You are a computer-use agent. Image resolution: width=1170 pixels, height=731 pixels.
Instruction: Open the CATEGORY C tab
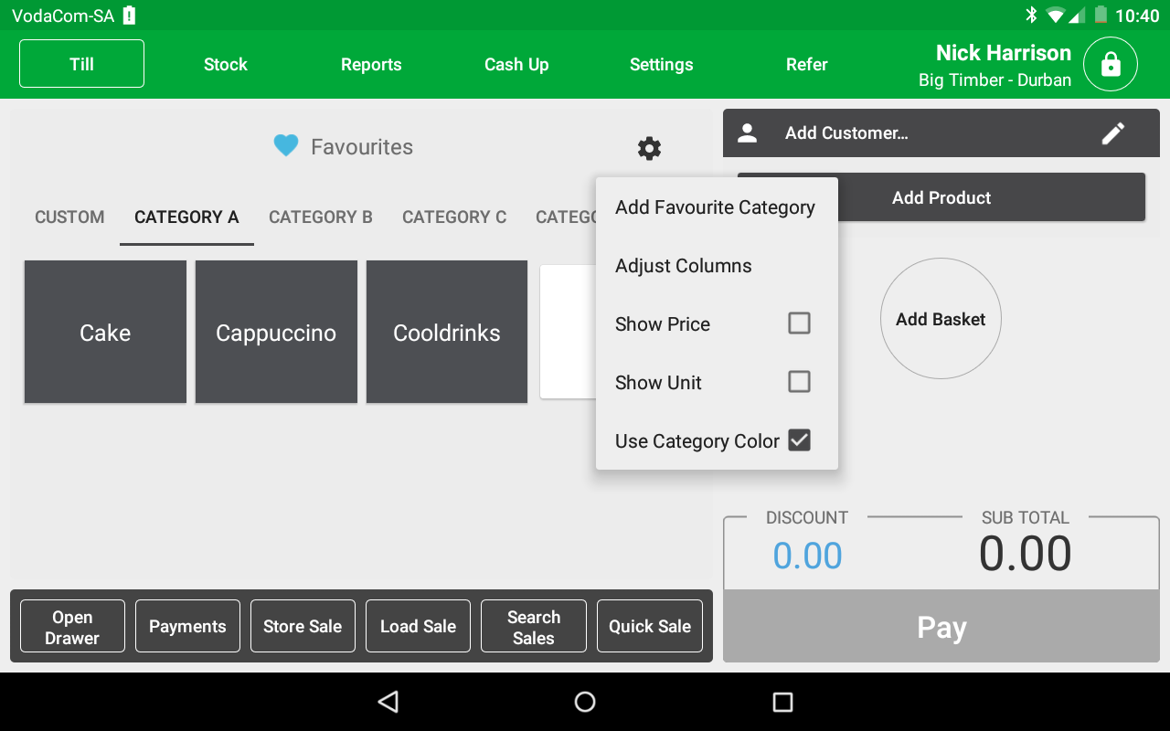click(454, 217)
